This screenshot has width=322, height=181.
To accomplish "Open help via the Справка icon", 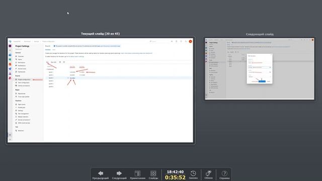I will (x=224, y=175).
